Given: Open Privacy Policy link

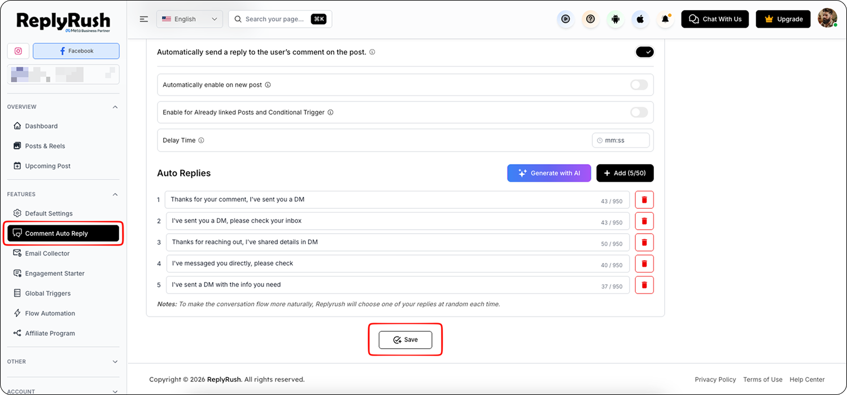Looking at the screenshot, I should tap(715, 380).
